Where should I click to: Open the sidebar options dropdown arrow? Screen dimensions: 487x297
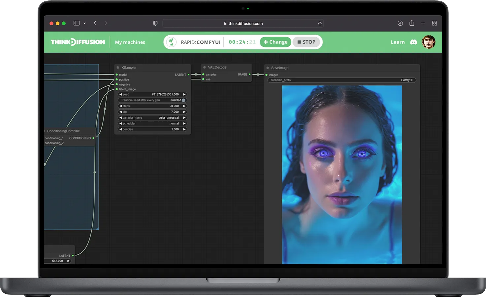[85, 23]
